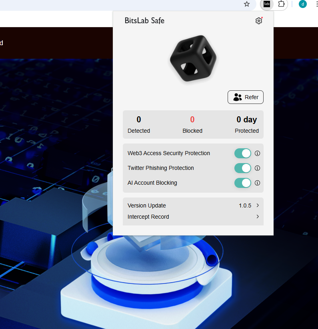Viewport: 318px width, 329px height.
Task: Open the Version Update row
Action: point(193,205)
